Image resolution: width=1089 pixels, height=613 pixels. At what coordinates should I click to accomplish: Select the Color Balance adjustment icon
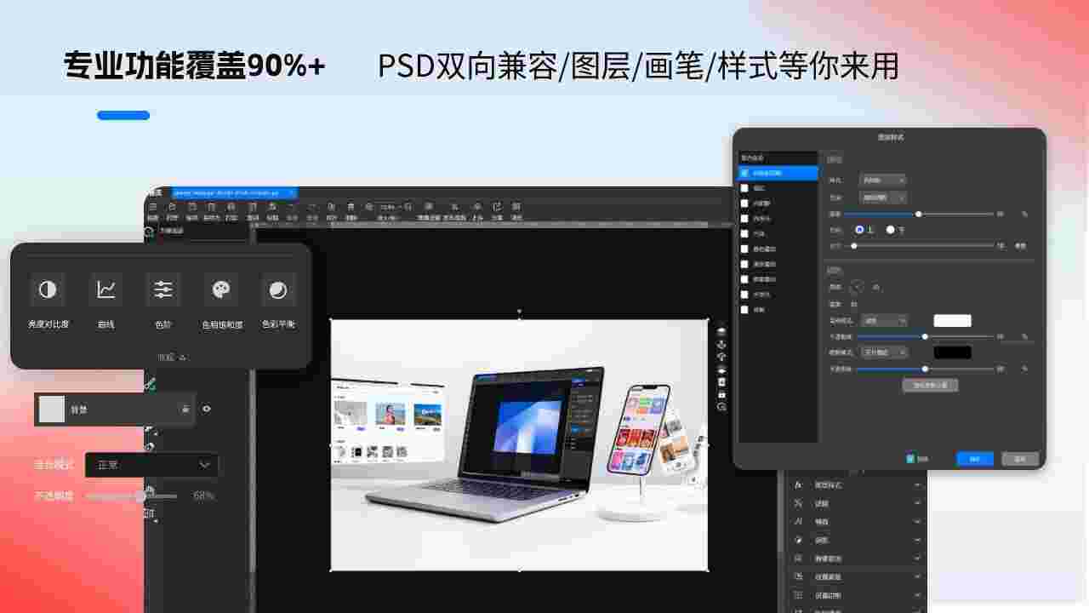click(277, 289)
